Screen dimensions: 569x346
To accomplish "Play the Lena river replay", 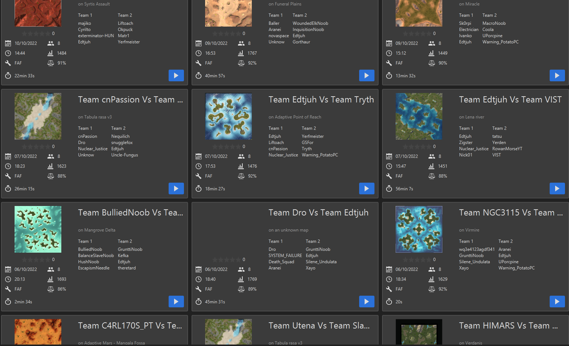I will 557,188.
